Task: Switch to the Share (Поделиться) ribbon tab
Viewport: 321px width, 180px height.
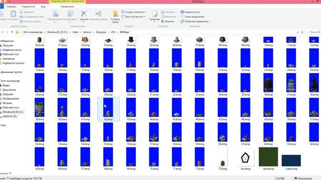Action: tap(28, 6)
